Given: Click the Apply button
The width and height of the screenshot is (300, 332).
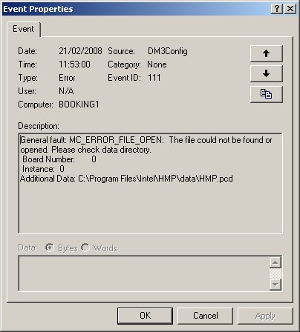Looking at the screenshot, I should coord(265,316).
